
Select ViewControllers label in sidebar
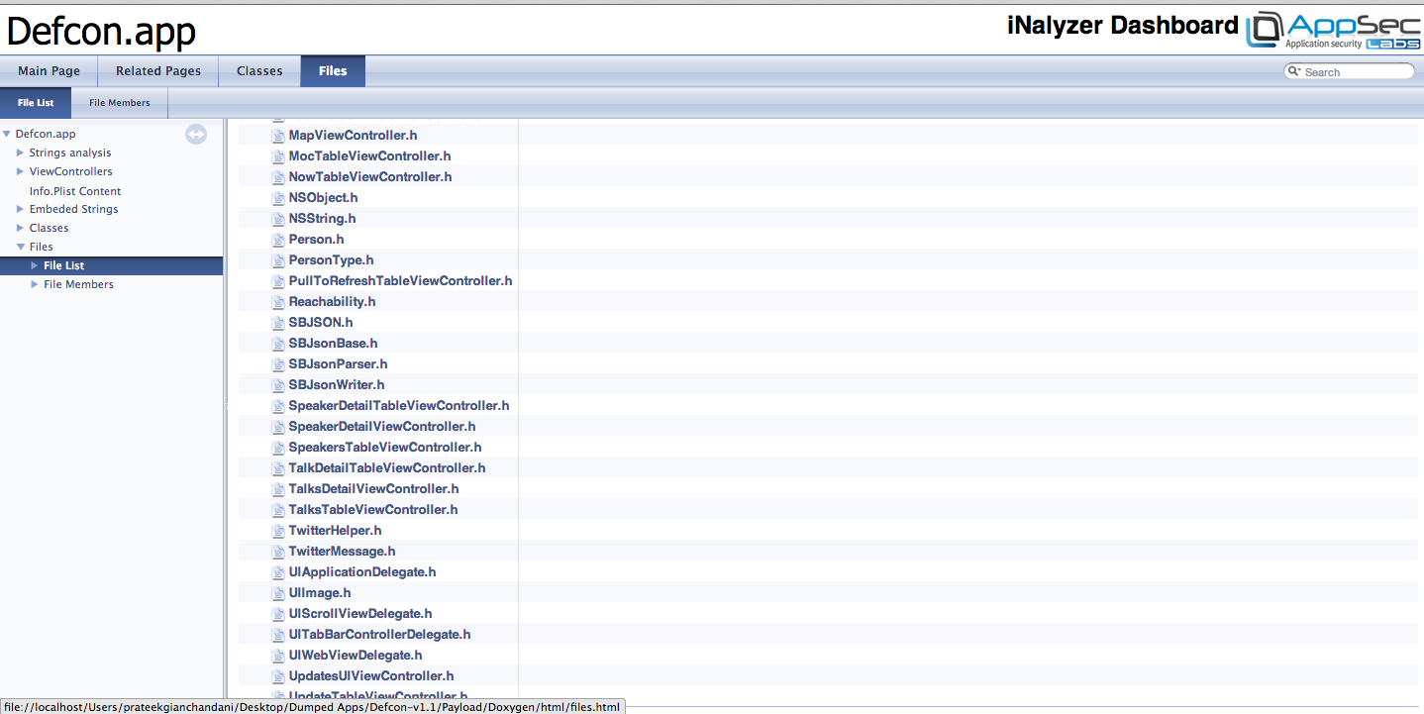coord(70,171)
